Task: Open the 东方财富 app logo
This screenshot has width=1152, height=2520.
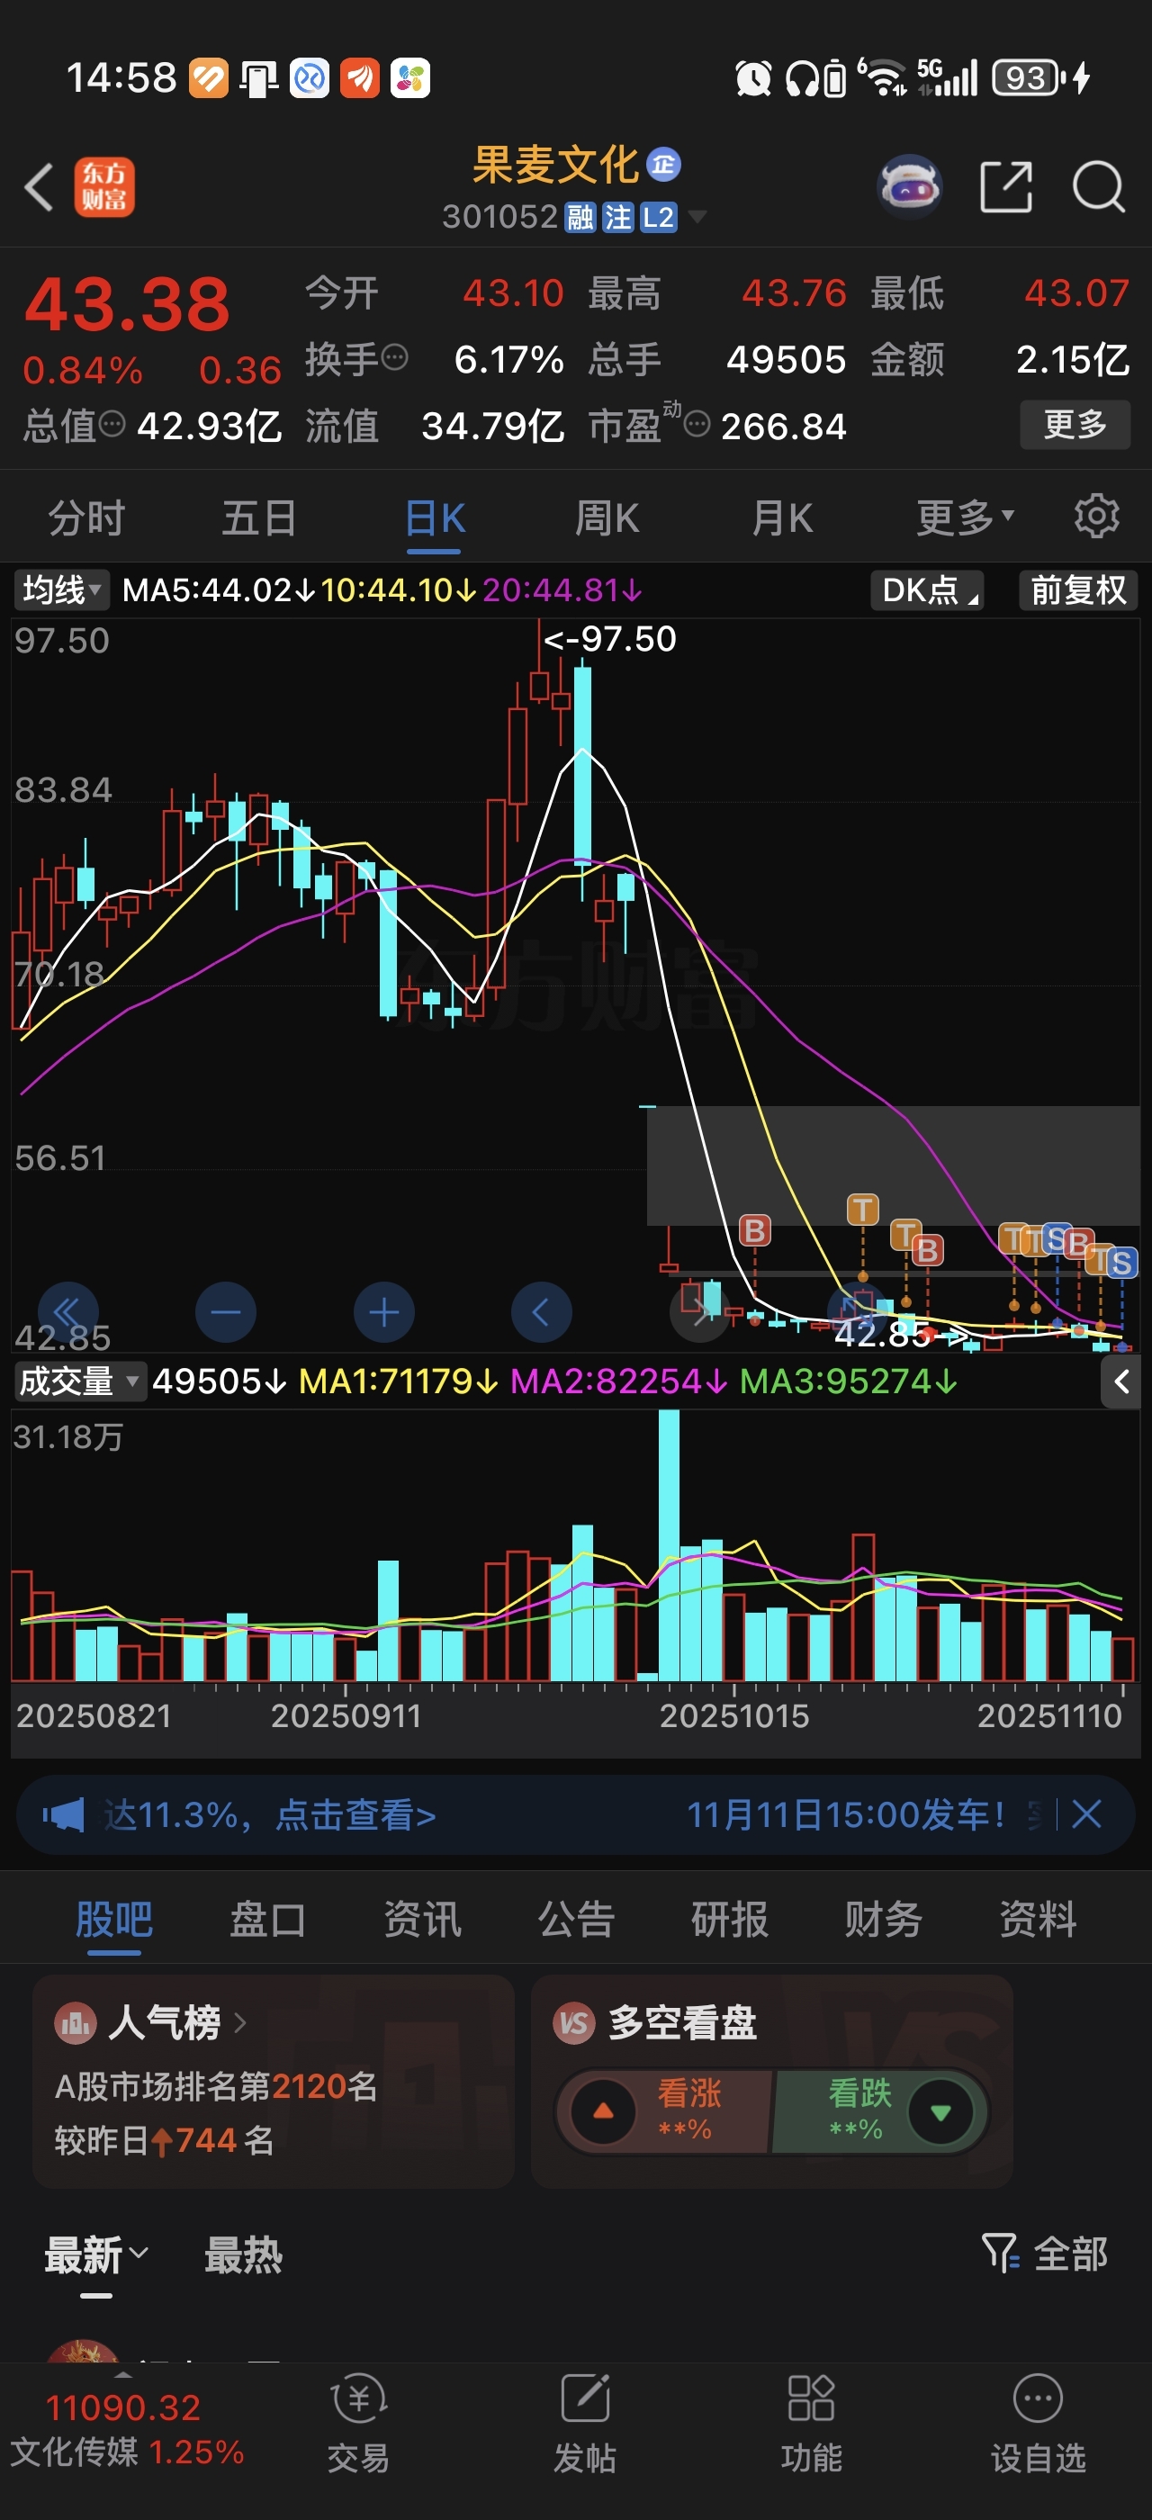Action: (104, 187)
